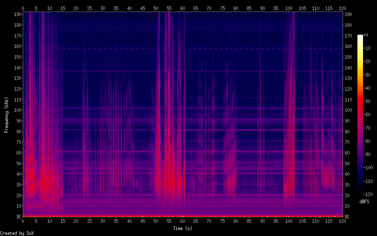This screenshot has width=377, height=236.
Task: Click the 50 label on left frequency axis
Action: (18, 163)
